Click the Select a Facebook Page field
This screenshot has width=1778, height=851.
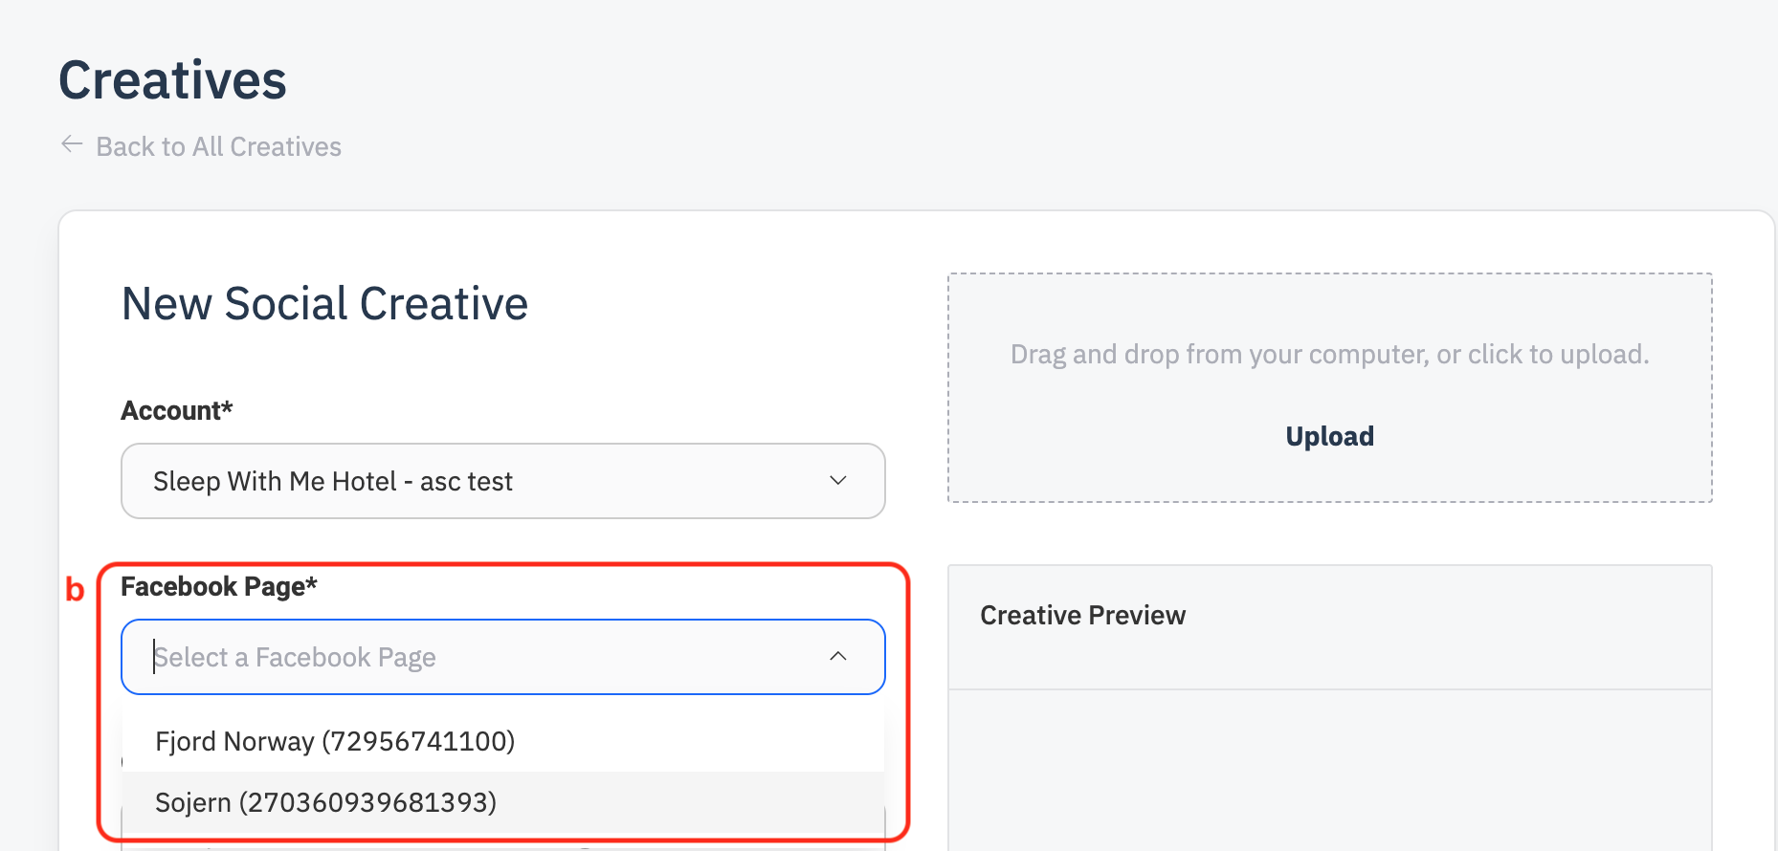coord(478,657)
